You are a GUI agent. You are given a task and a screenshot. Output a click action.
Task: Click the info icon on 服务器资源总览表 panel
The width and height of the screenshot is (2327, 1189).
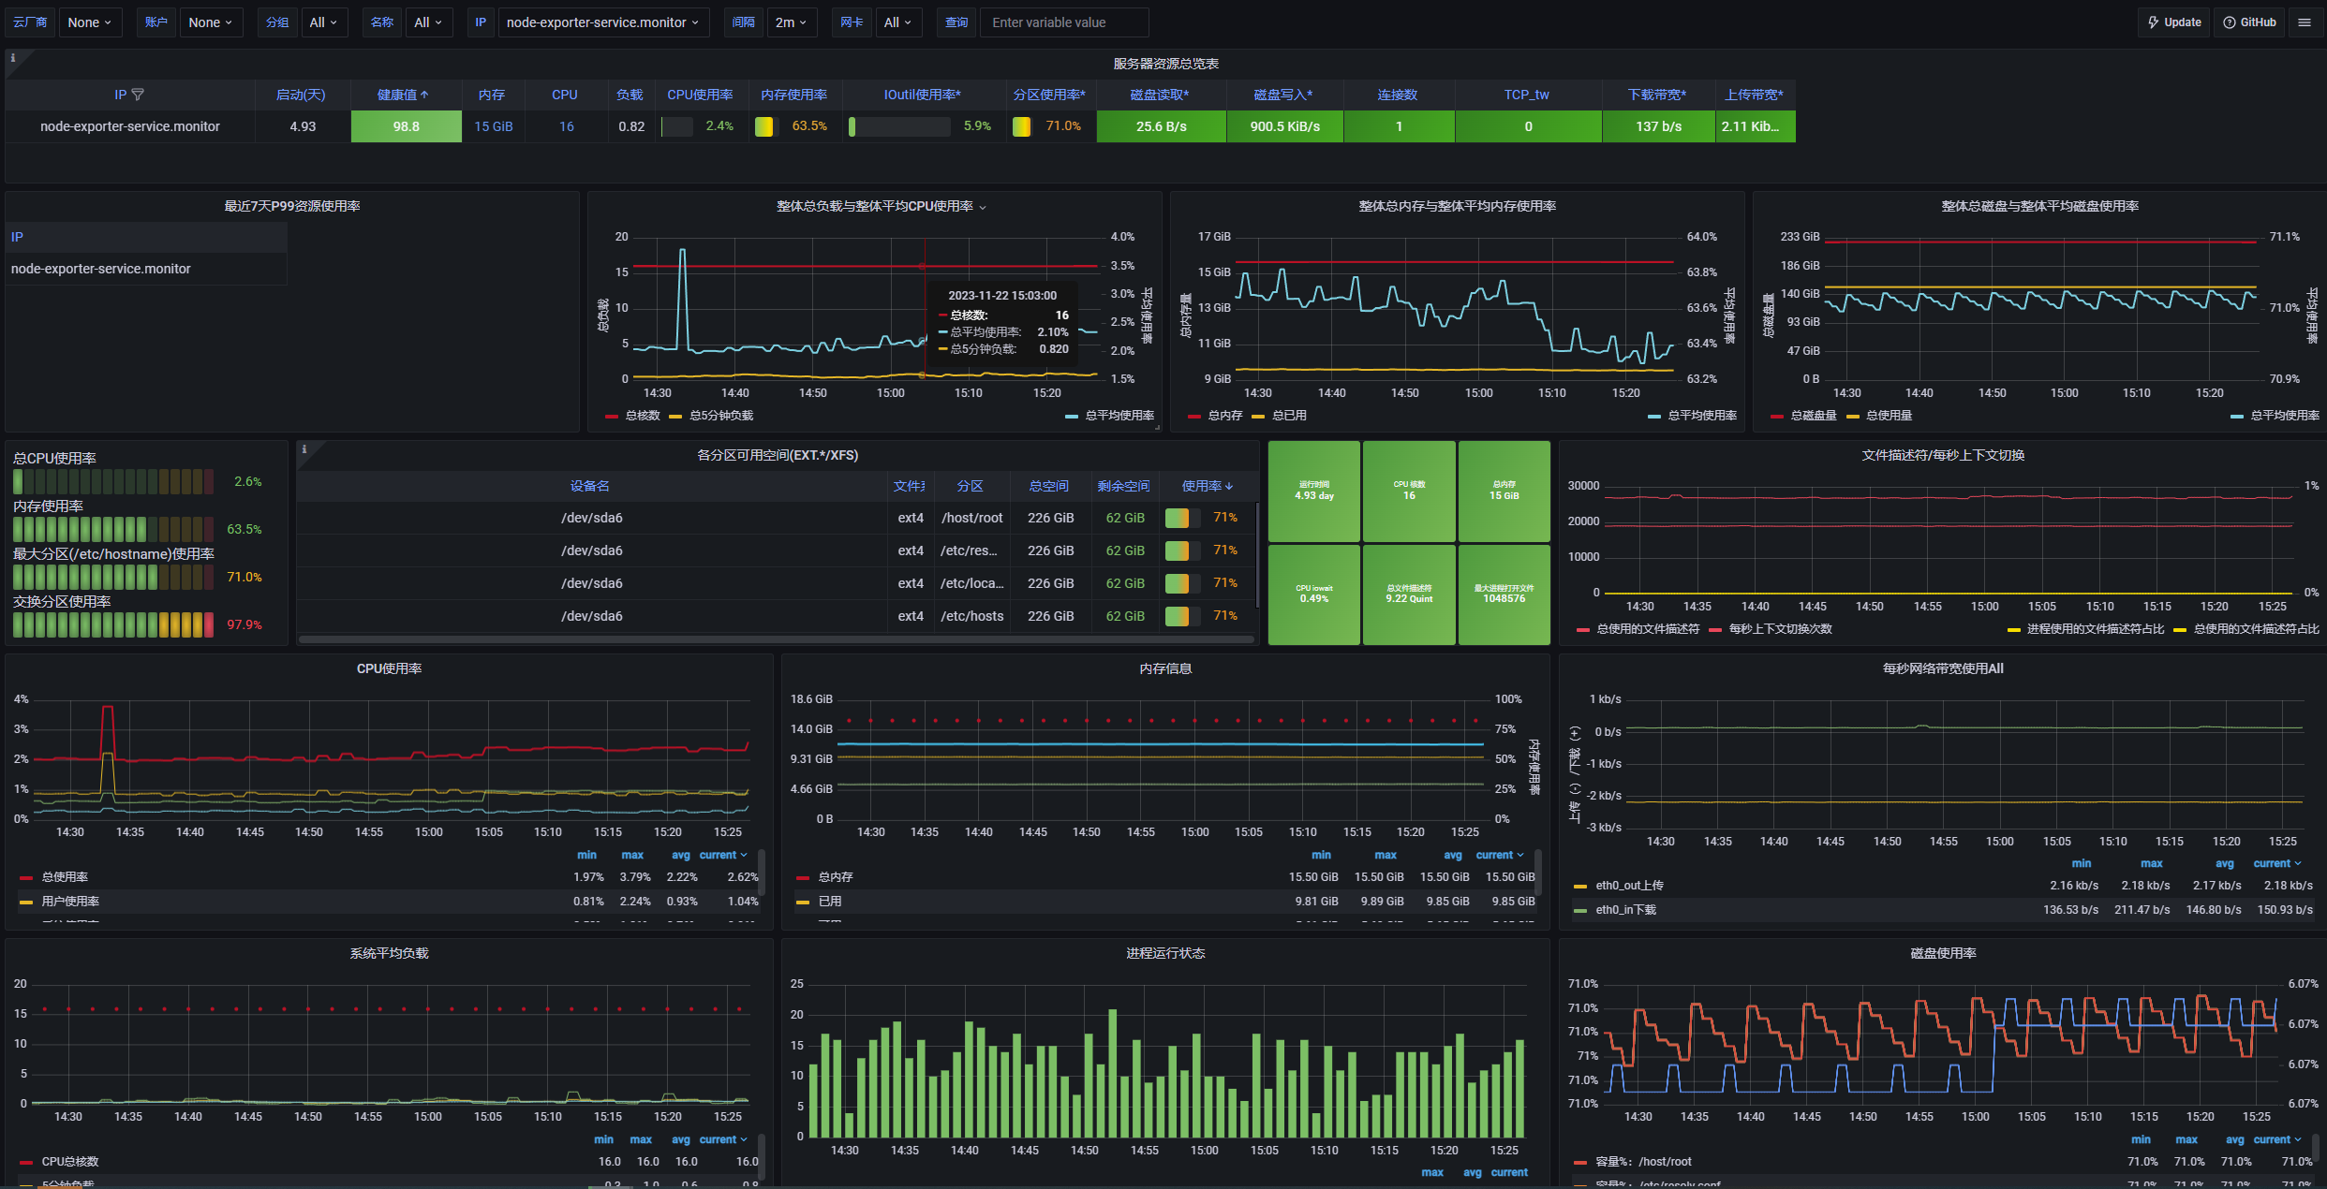click(13, 58)
